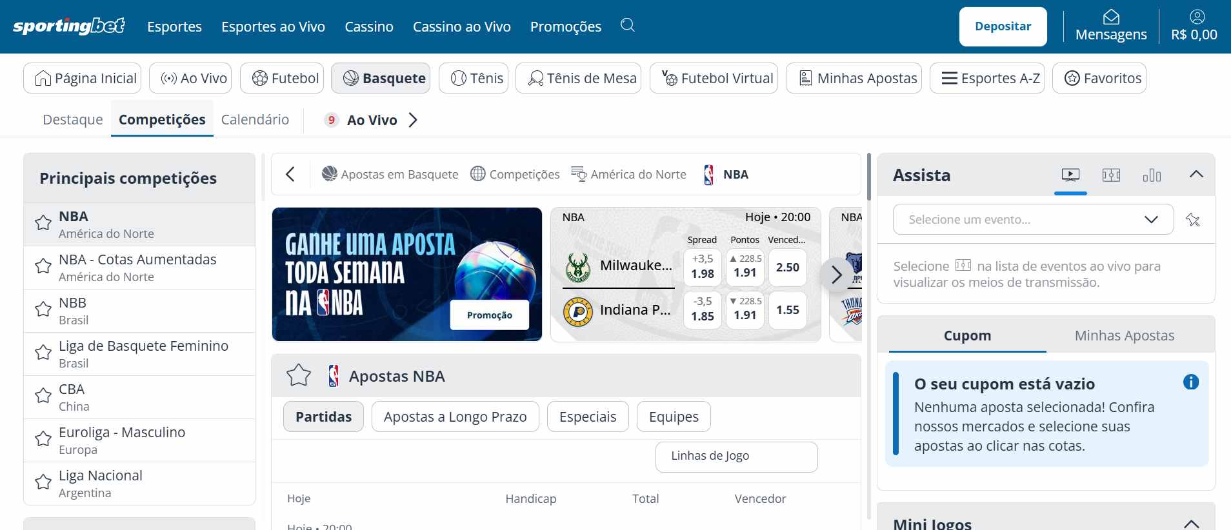Toggle the Apostas NBA favorite star
1231x530 pixels.
[299, 375]
